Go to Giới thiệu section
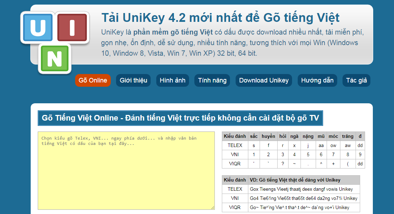 [x=133, y=80]
